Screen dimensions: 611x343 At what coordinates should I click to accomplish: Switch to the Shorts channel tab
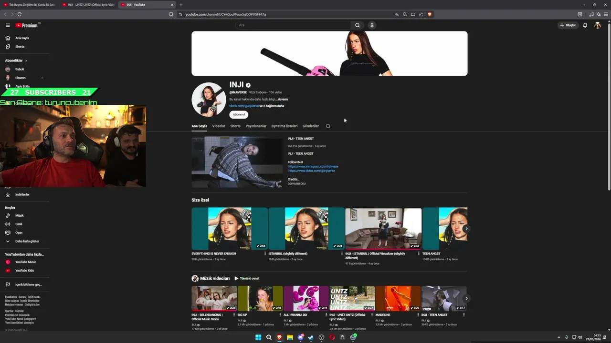pos(235,126)
